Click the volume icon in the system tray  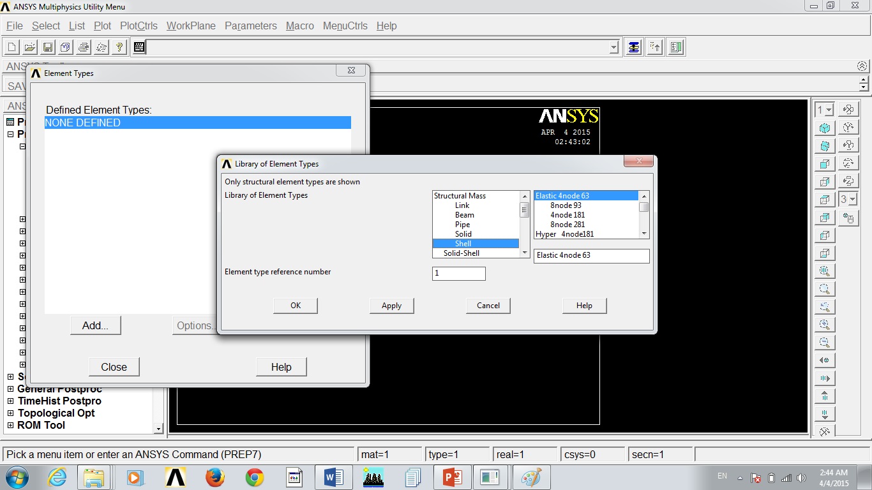coord(802,478)
